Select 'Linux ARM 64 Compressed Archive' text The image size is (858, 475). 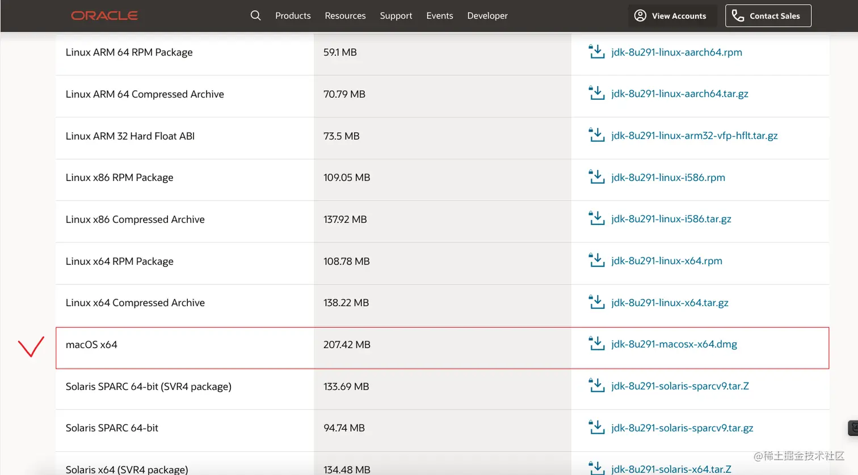click(145, 94)
